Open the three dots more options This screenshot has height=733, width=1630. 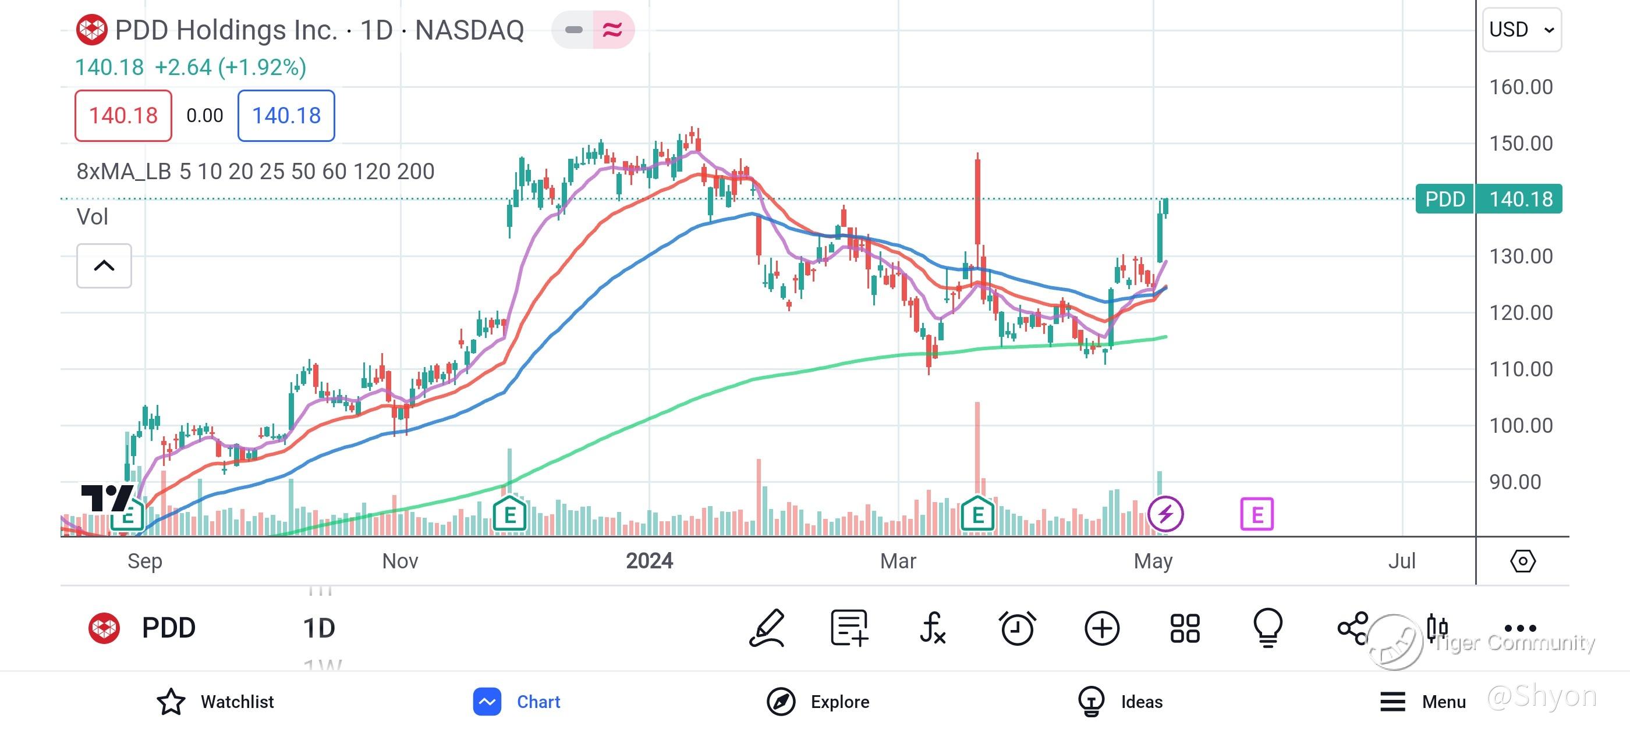coord(1520,628)
